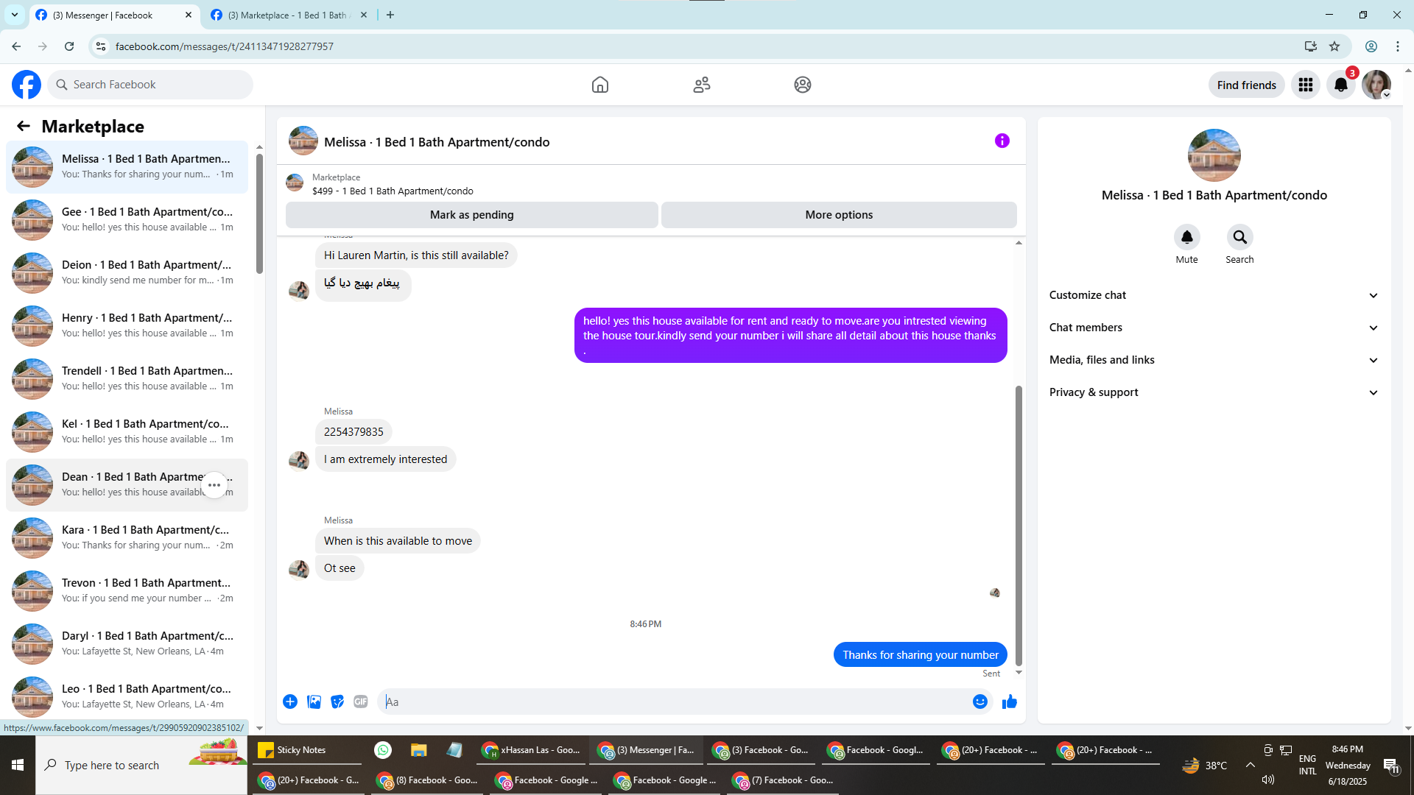
Task: Focus the Search Facebook field
Action: pos(150,85)
